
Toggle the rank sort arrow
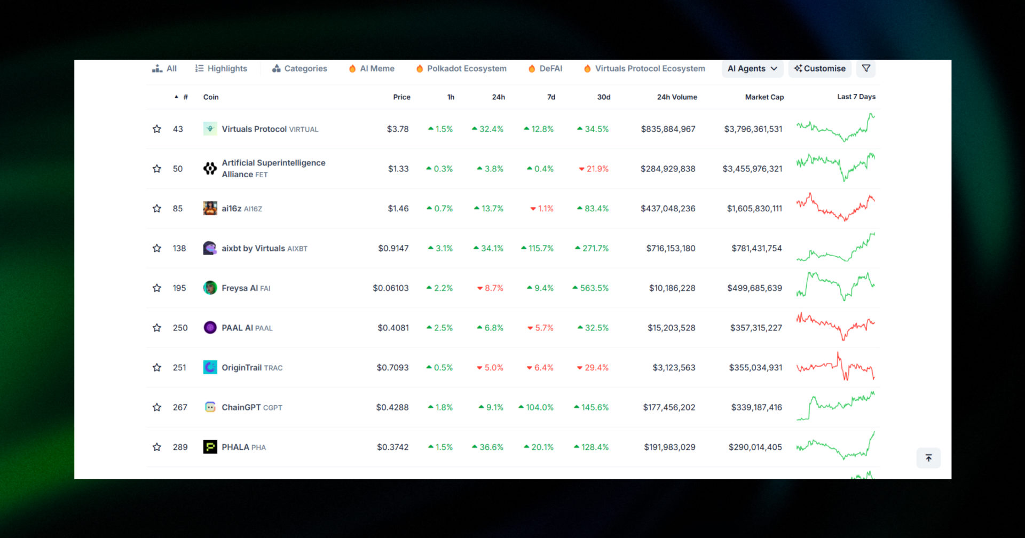click(176, 97)
